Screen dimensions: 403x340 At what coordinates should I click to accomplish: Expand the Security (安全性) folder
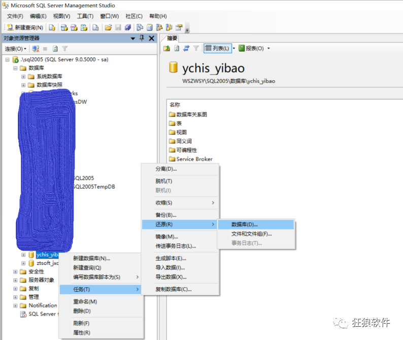click(15, 272)
